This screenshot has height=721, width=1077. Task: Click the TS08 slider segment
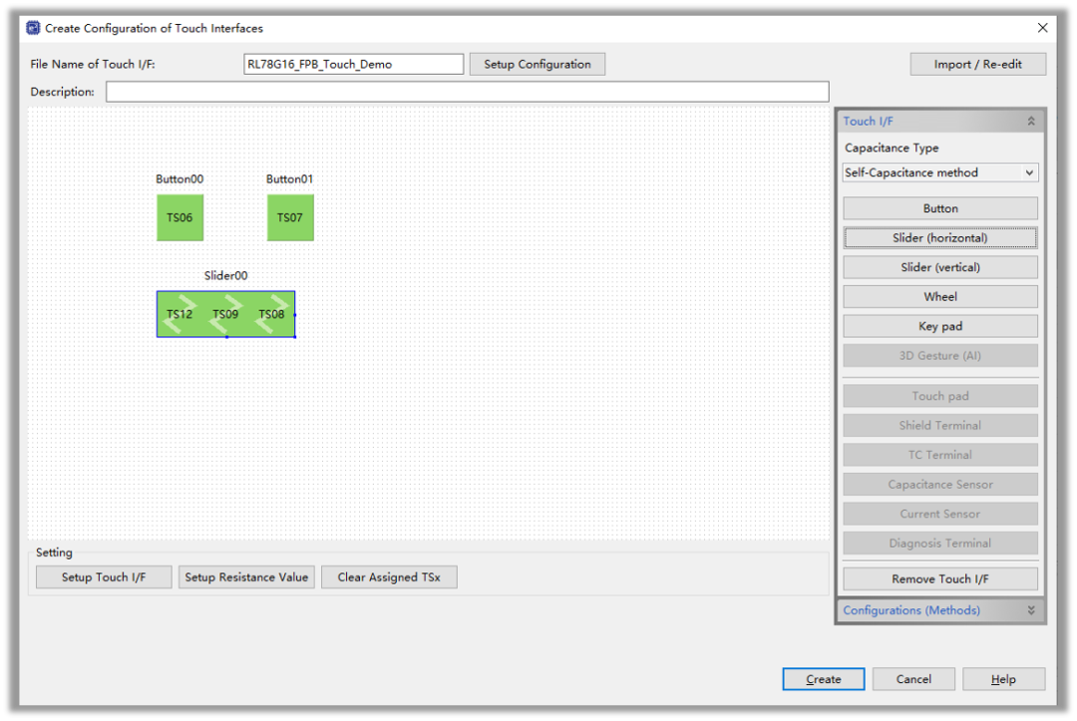[x=271, y=314]
